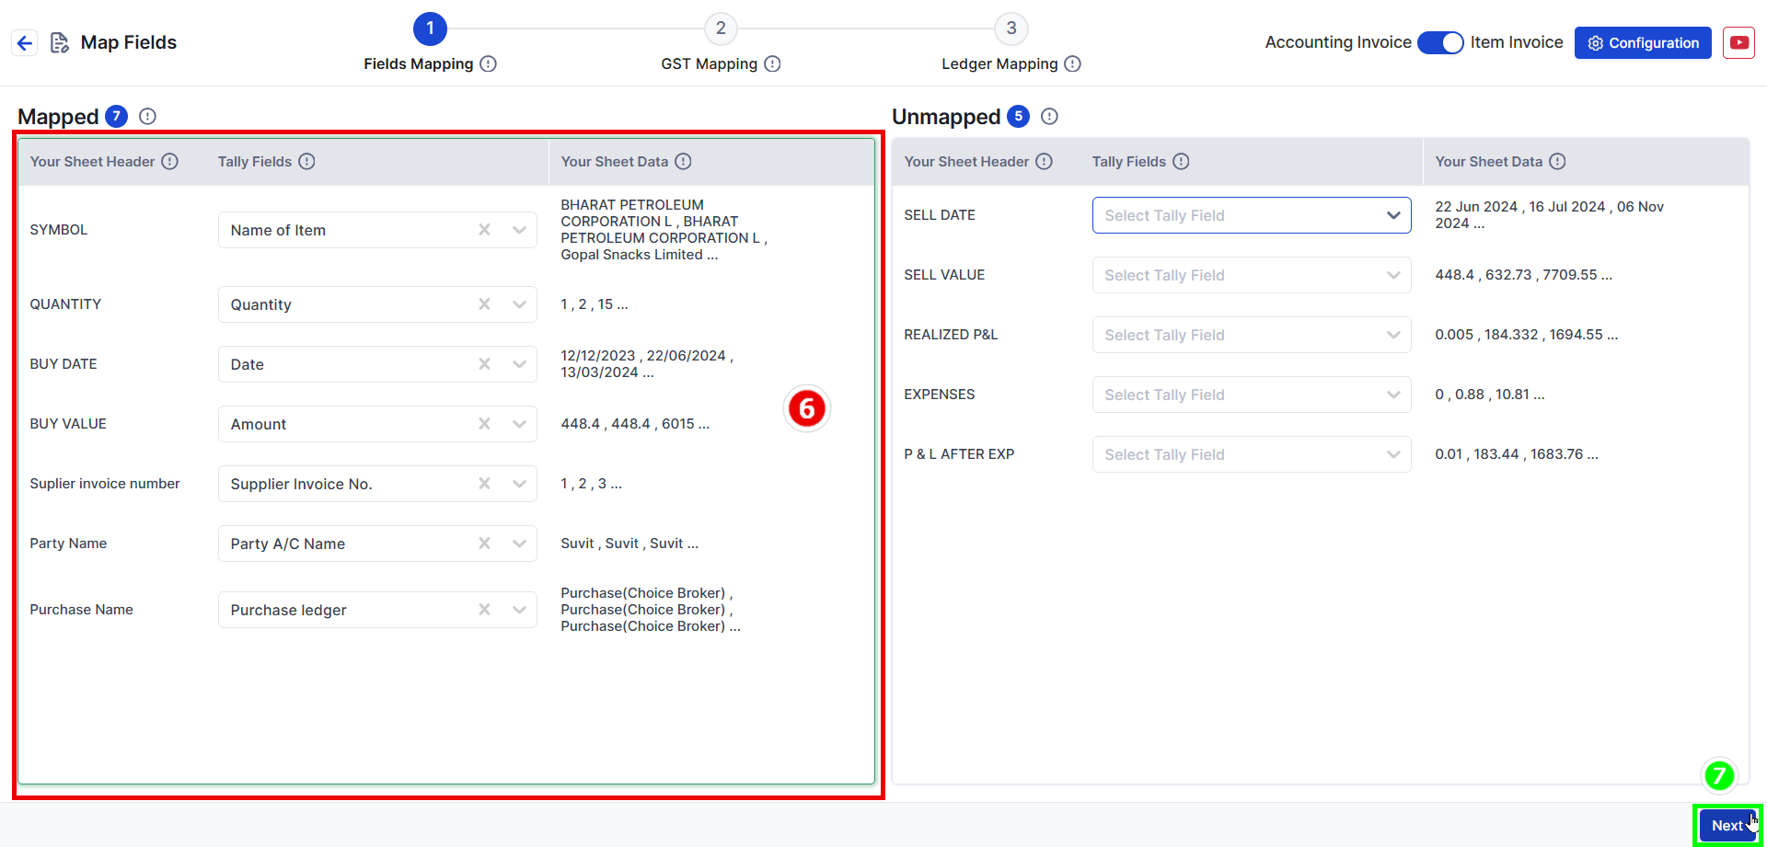Image resolution: width=1767 pixels, height=847 pixels.
Task: Go back using the left arrow icon
Action: pos(25,42)
